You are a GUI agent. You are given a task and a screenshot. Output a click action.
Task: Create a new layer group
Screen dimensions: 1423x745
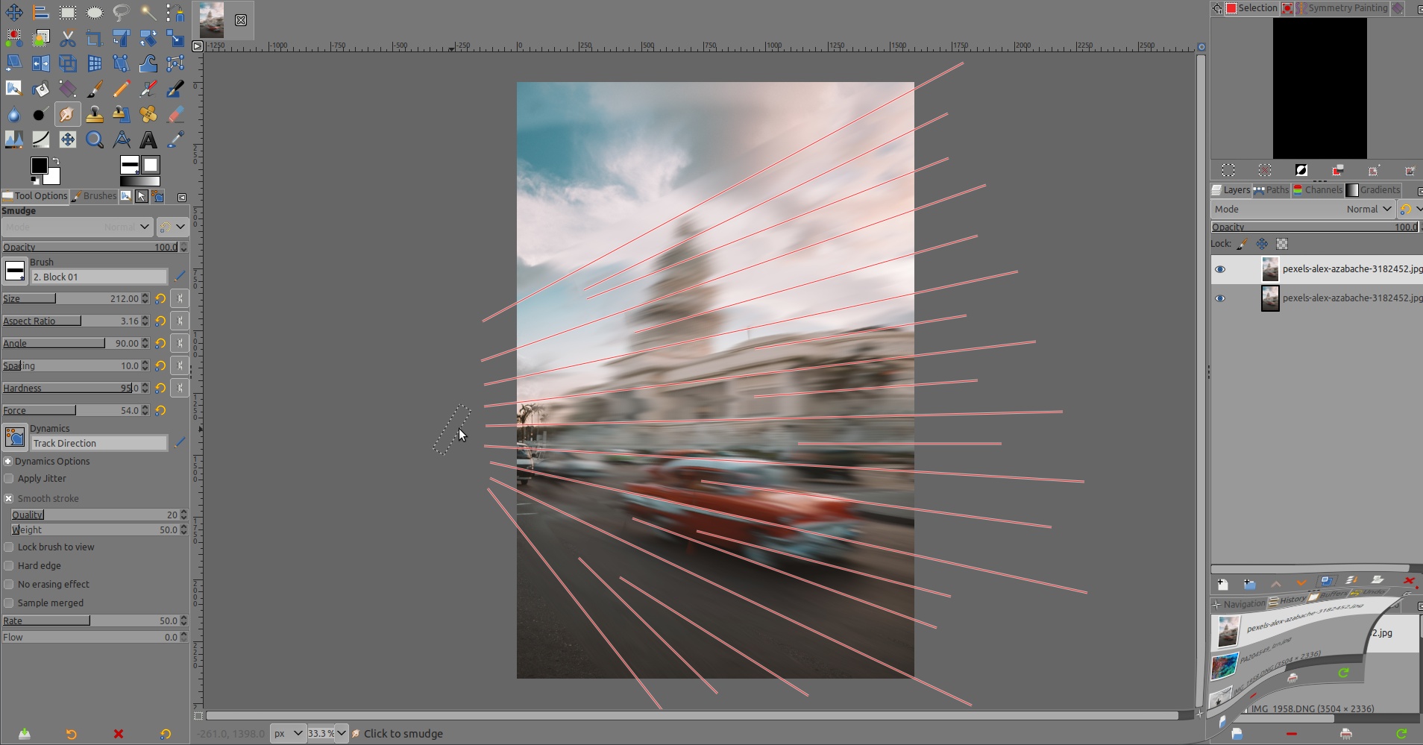point(1250,584)
